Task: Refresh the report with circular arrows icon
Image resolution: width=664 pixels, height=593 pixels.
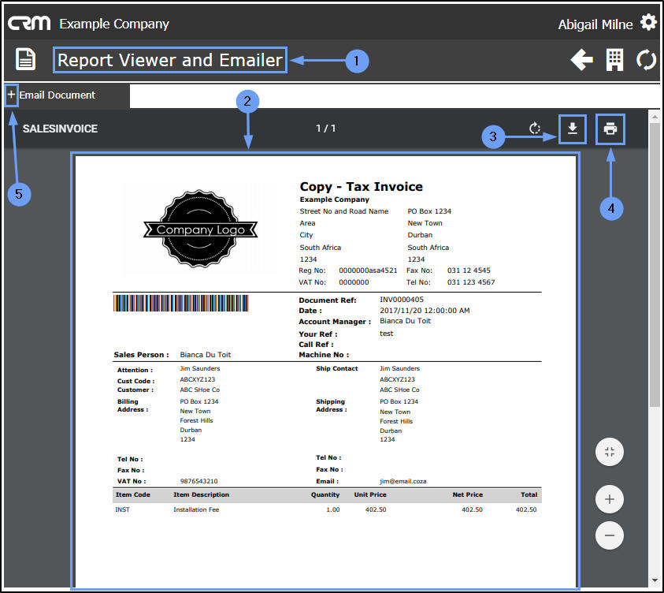Action: [646, 61]
